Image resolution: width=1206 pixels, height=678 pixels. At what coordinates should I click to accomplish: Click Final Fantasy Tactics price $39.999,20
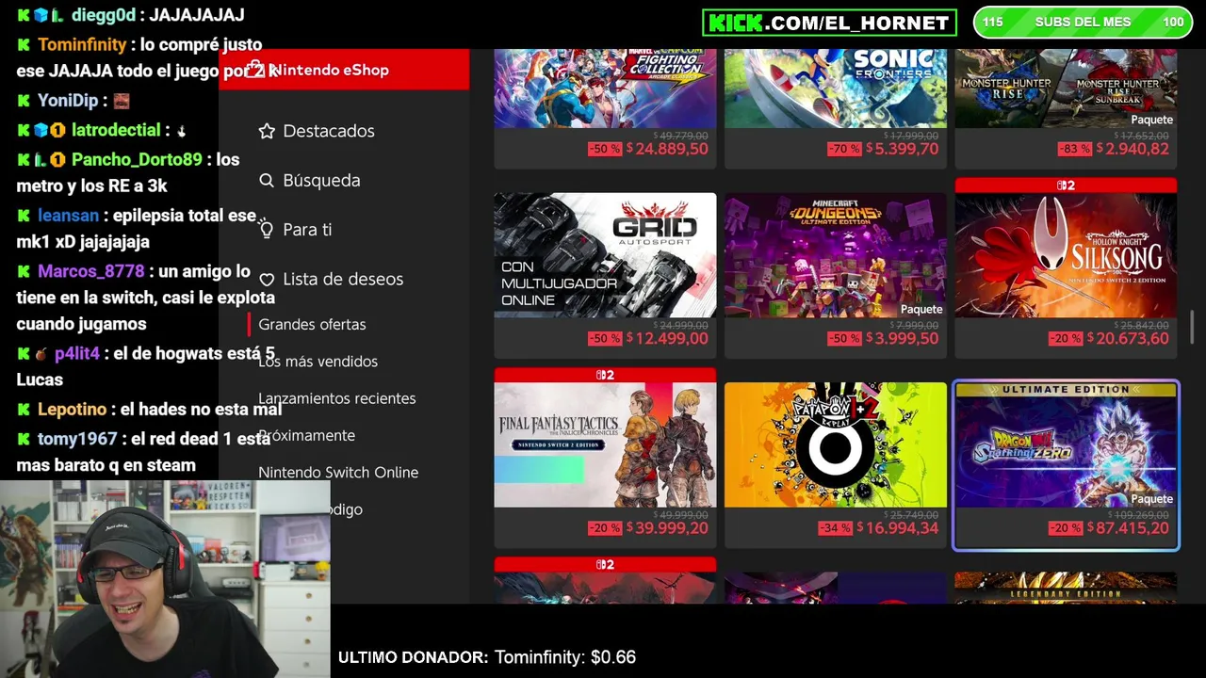coord(667,528)
